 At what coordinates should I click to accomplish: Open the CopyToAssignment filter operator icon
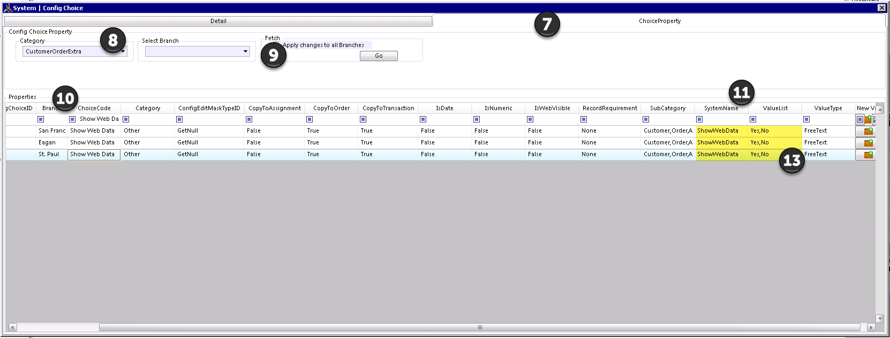click(249, 119)
